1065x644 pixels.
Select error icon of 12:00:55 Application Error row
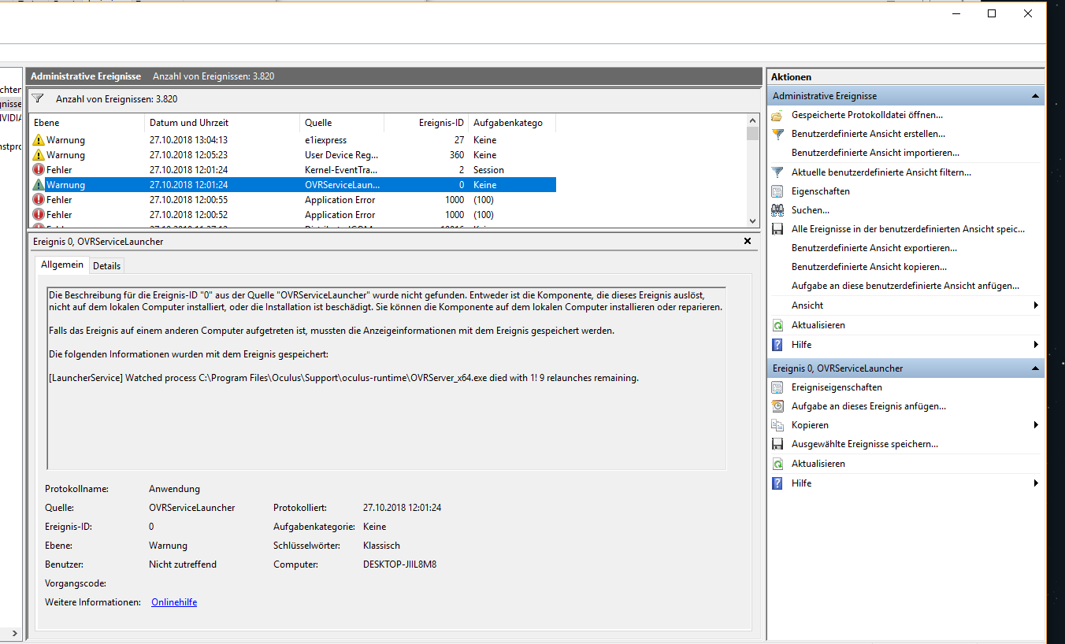click(x=39, y=200)
